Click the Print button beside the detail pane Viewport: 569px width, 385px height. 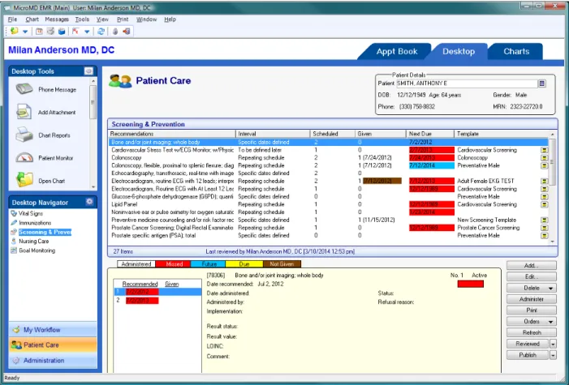pyautogui.click(x=532, y=310)
